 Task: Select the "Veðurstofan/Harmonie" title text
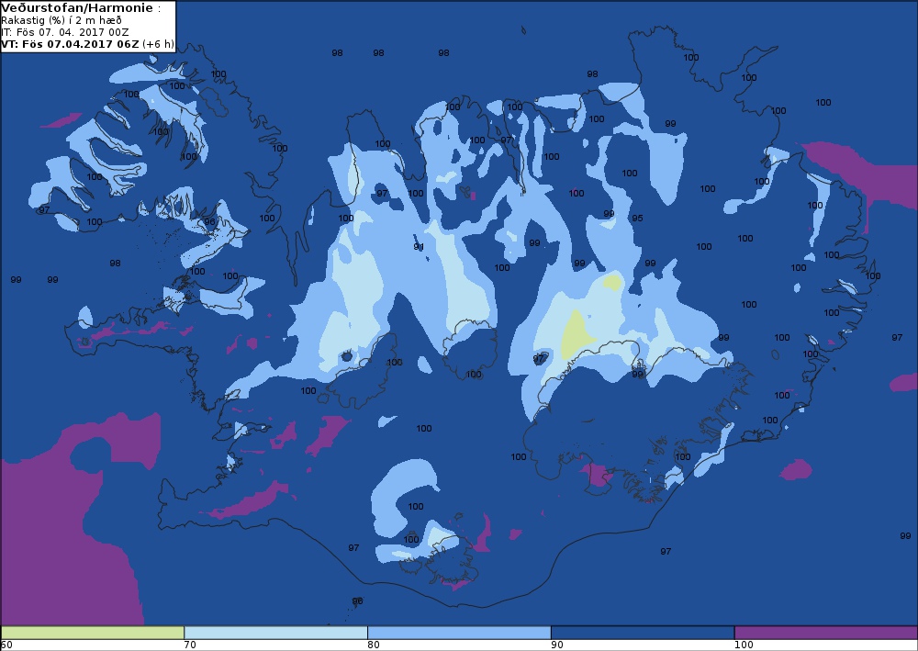click(78, 8)
